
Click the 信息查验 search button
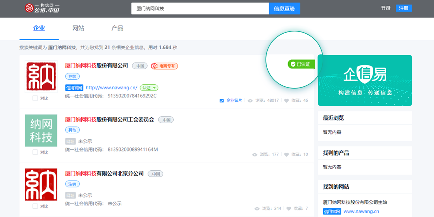click(285, 8)
